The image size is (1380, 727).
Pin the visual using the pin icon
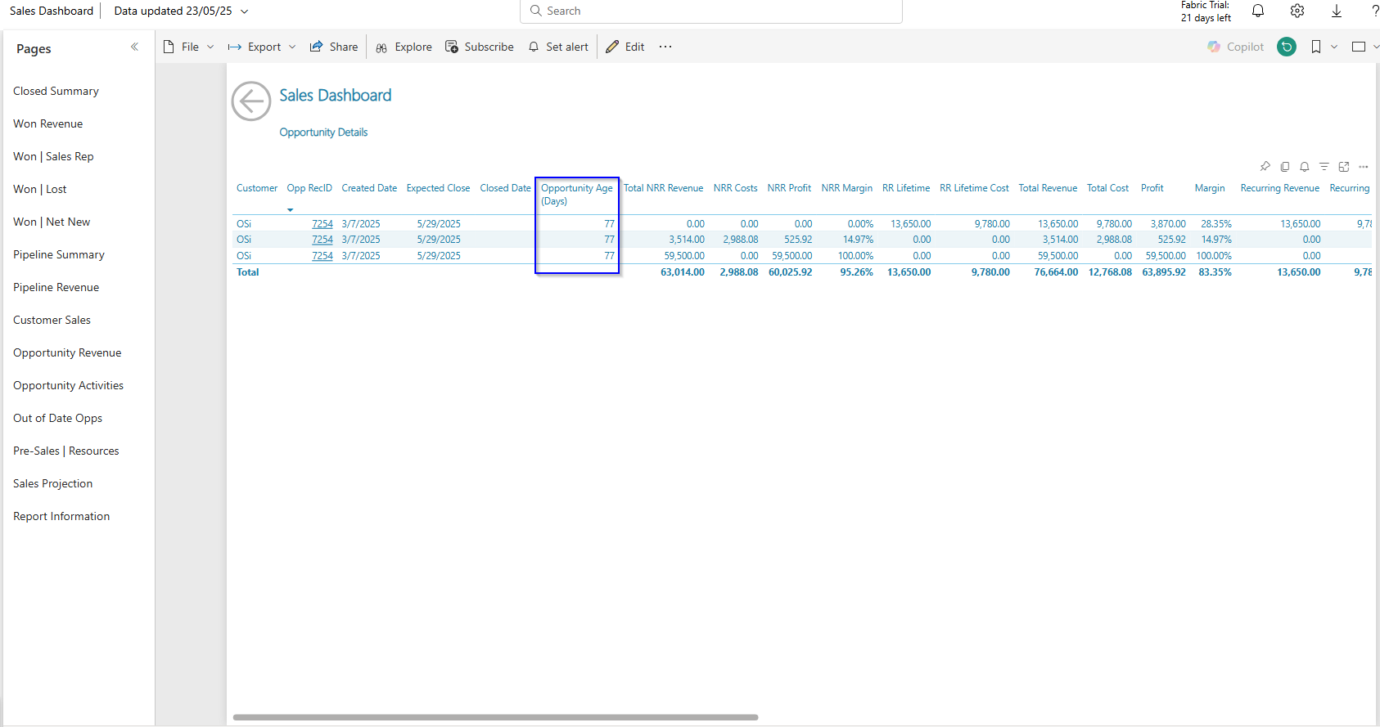[1265, 167]
